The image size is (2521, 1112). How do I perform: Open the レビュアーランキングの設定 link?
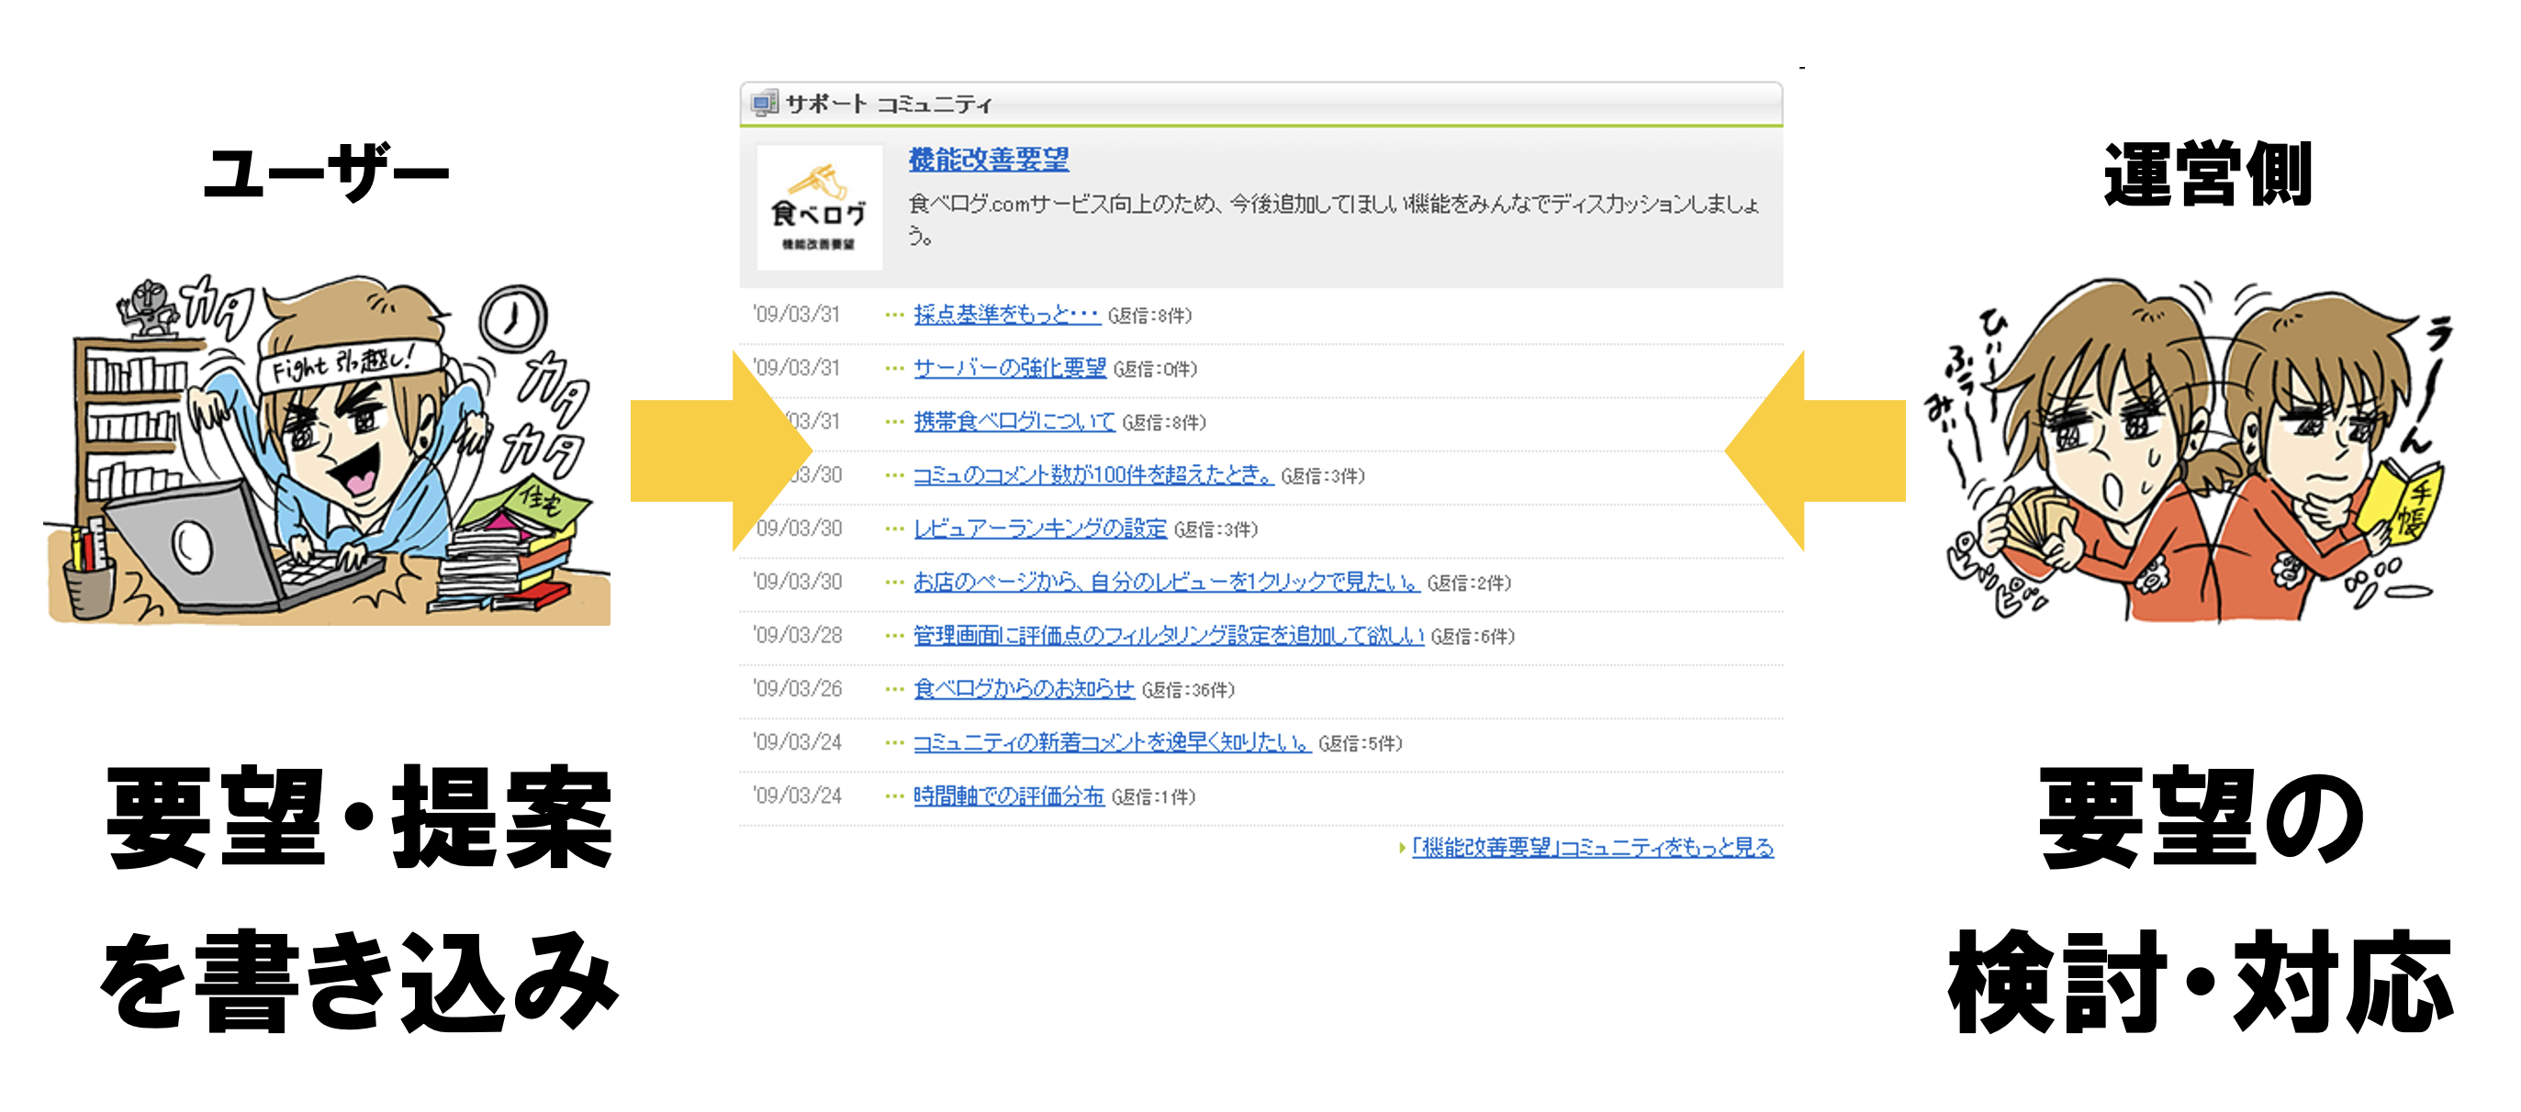[1039, 529]
